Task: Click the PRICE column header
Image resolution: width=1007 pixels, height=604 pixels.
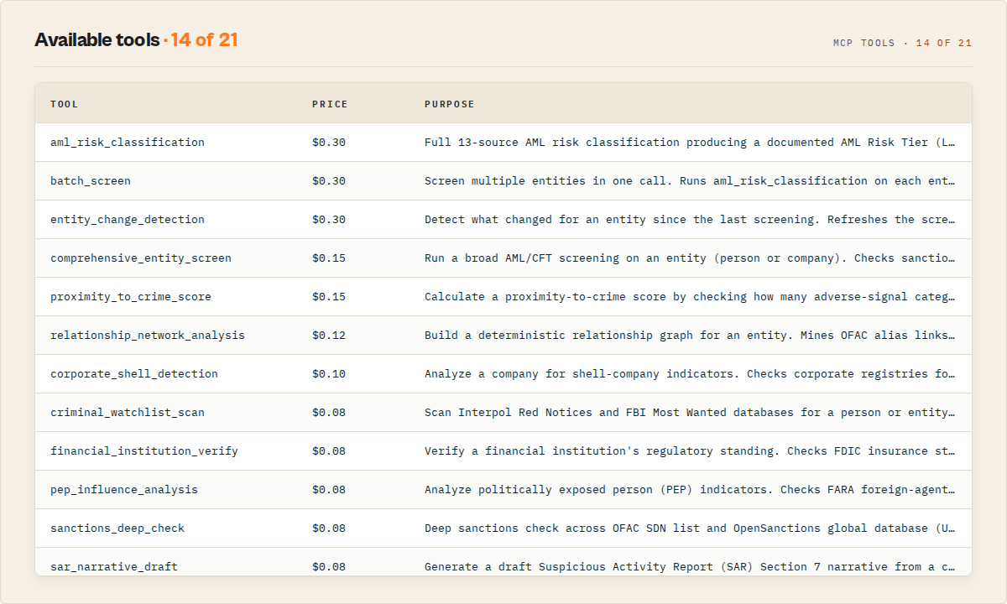Action: (x=330, y=104)
